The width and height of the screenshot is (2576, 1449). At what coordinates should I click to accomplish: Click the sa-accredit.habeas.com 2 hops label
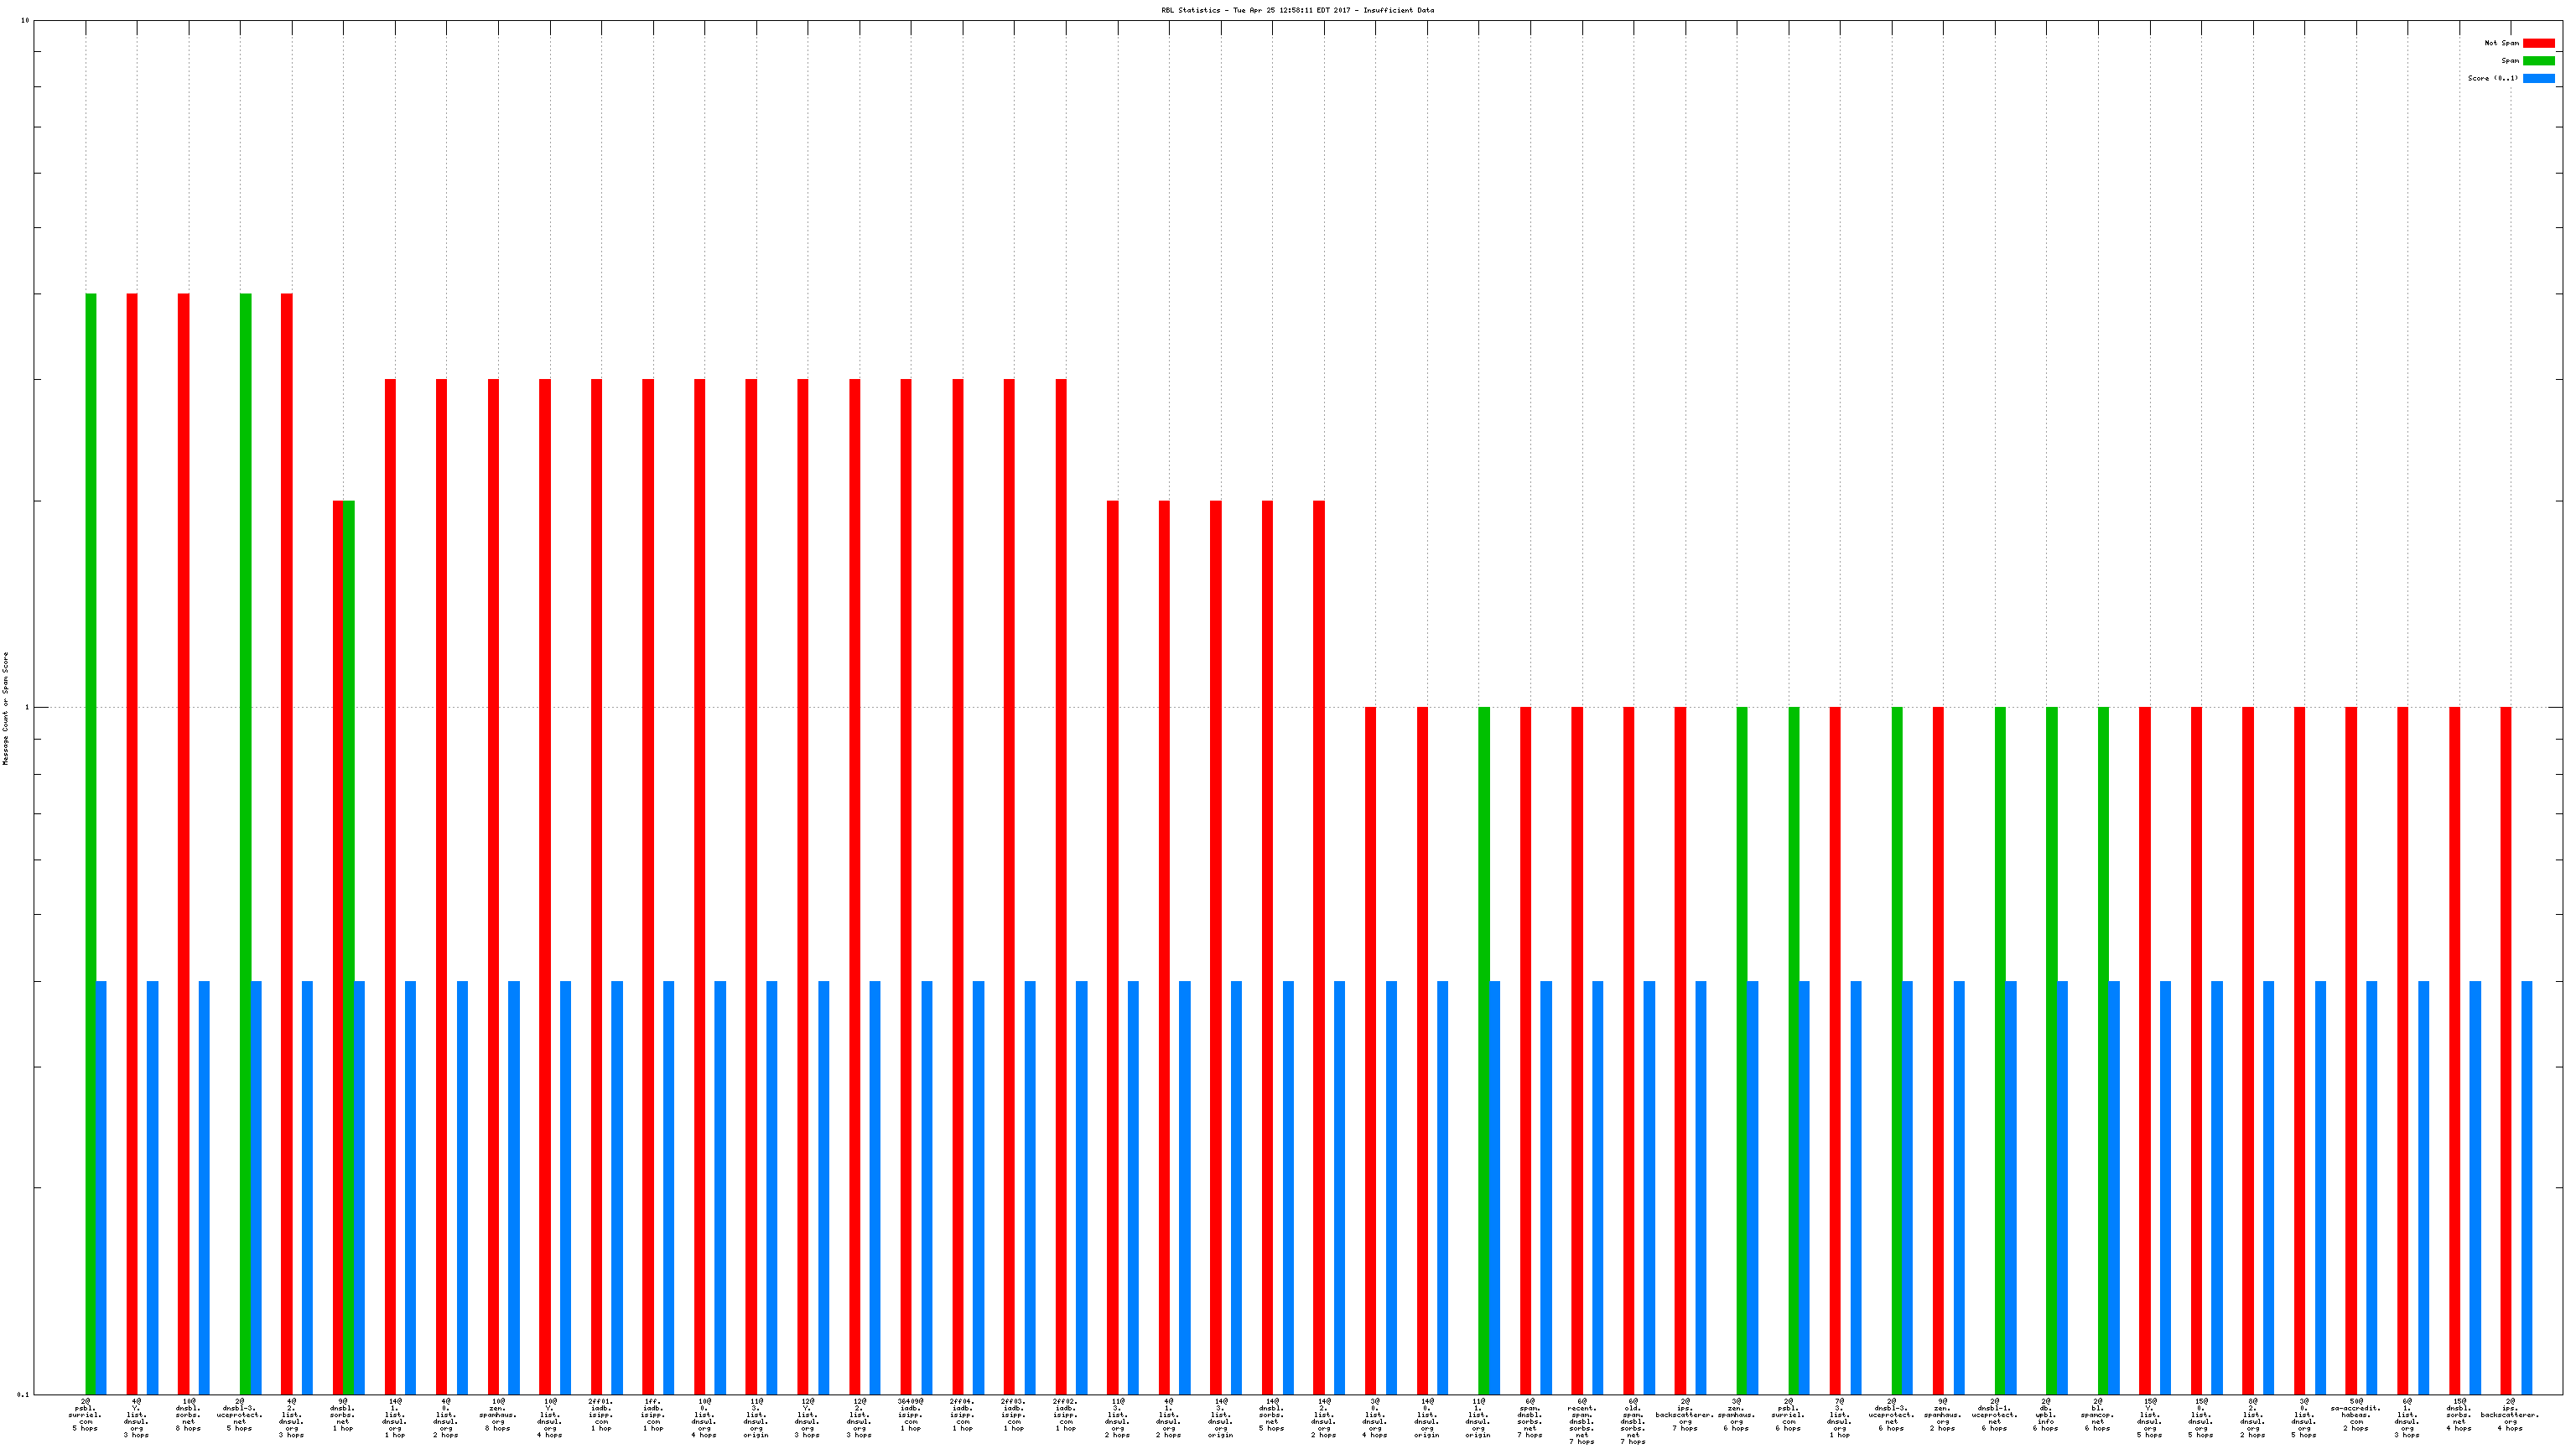pyautogui.click(x=2356, y=1415)
